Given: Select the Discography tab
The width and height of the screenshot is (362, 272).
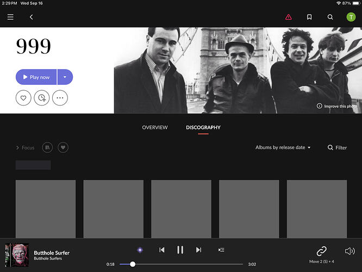Looking at the screenshot, I should (203, 127).
